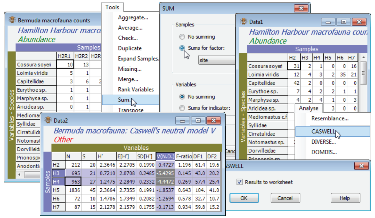Click Dorvilleidae row in Data1
Screen dimensions: 375x218
(267, 151)
